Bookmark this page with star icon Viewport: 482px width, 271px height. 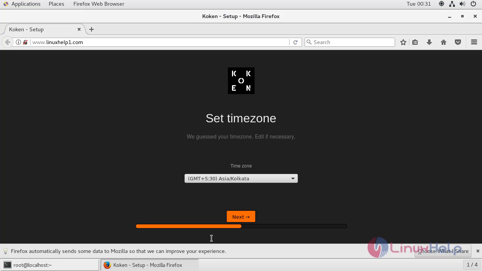pyautogui.click(x=403, y=42)
